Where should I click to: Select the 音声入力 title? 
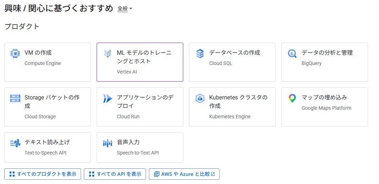pos(128,142)
